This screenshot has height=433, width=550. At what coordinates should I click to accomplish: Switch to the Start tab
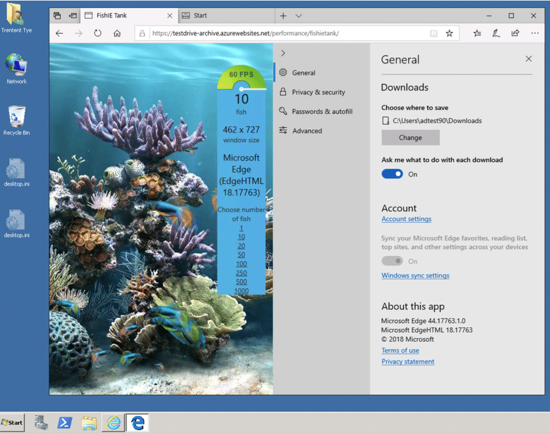(x=226, y=15)
